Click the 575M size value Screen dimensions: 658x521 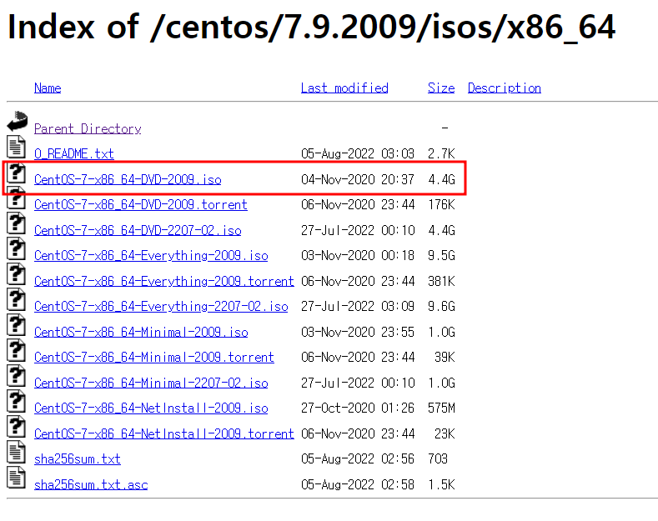point(441,408)
